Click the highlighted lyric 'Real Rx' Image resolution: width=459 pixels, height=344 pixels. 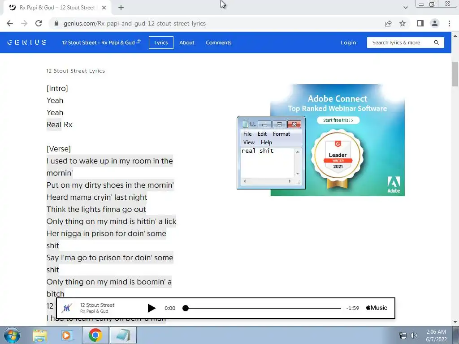tap(60, 125)
